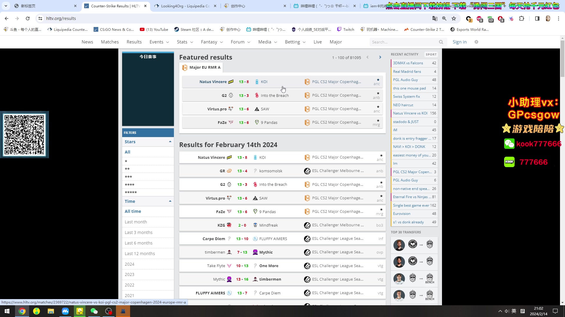Open the Windows Start menu
Screen dimensions: 565x317
coord(7,311)
